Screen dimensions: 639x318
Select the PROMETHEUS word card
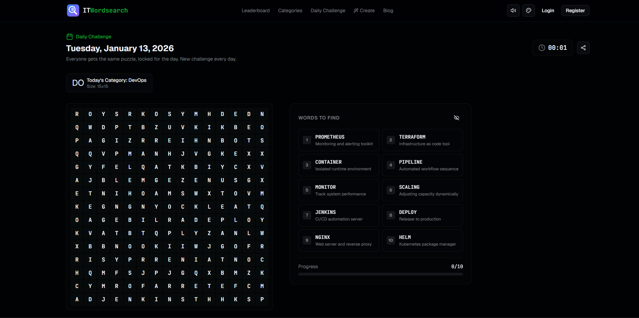[x=338, y=140]
